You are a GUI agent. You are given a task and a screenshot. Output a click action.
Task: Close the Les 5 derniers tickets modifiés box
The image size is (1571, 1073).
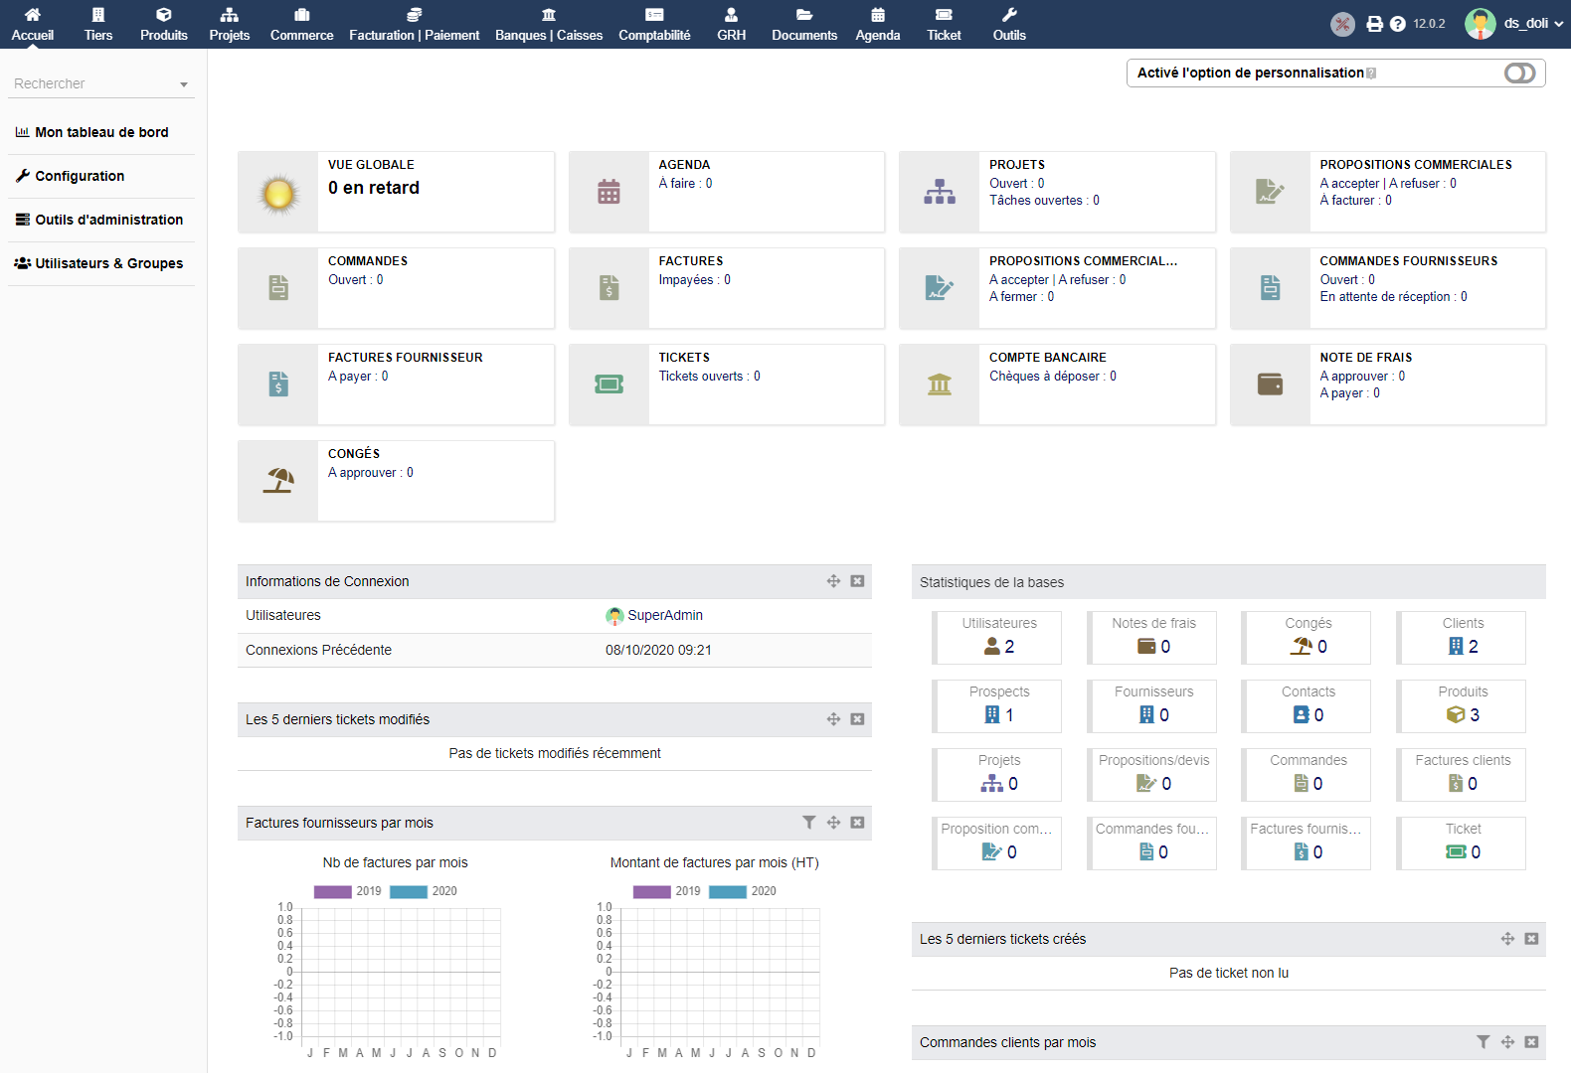point(857,719)
